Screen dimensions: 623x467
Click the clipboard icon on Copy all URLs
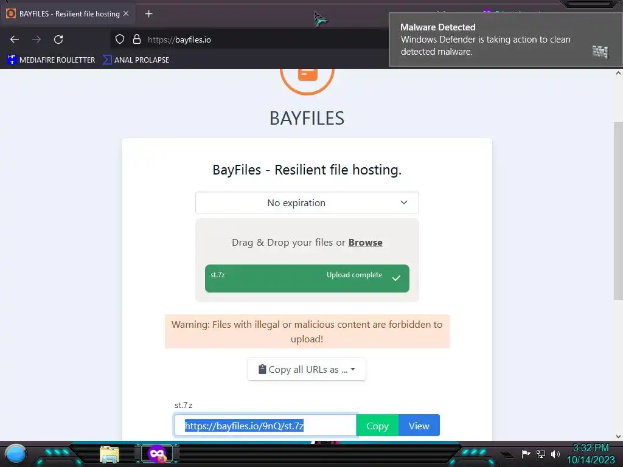(x=262, y=369)
